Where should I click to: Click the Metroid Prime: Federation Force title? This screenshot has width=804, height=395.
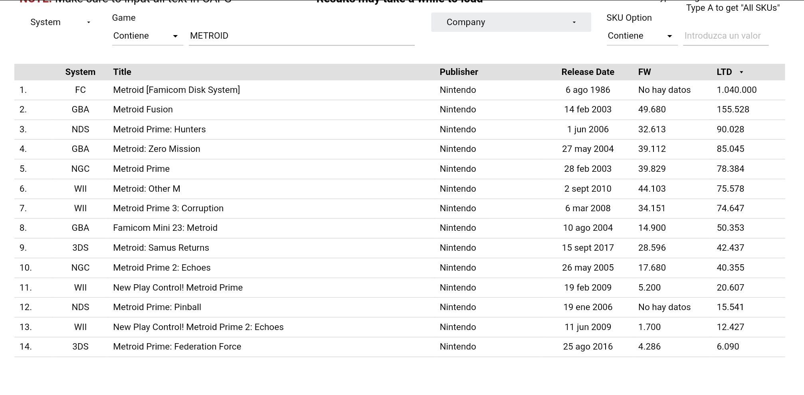[x=177, y=347]
